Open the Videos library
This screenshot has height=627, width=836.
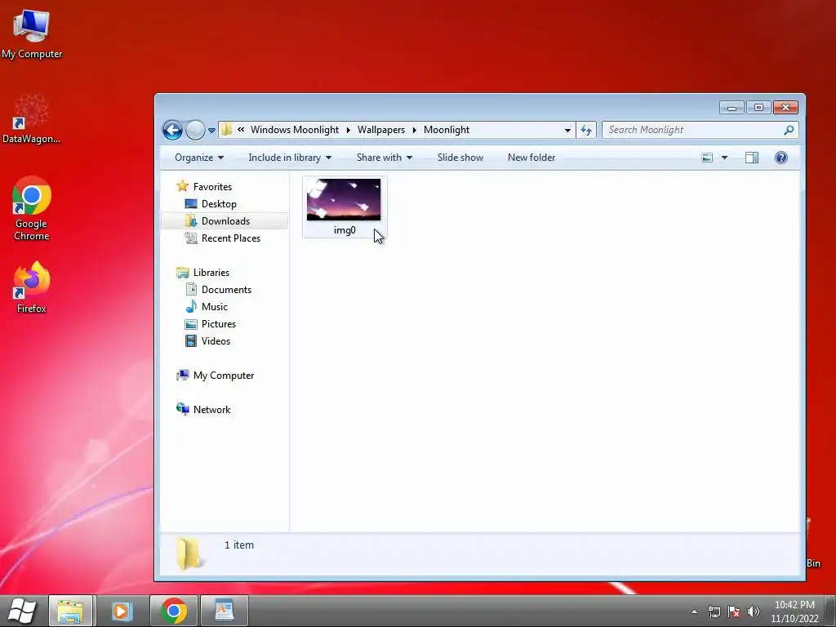216,340
